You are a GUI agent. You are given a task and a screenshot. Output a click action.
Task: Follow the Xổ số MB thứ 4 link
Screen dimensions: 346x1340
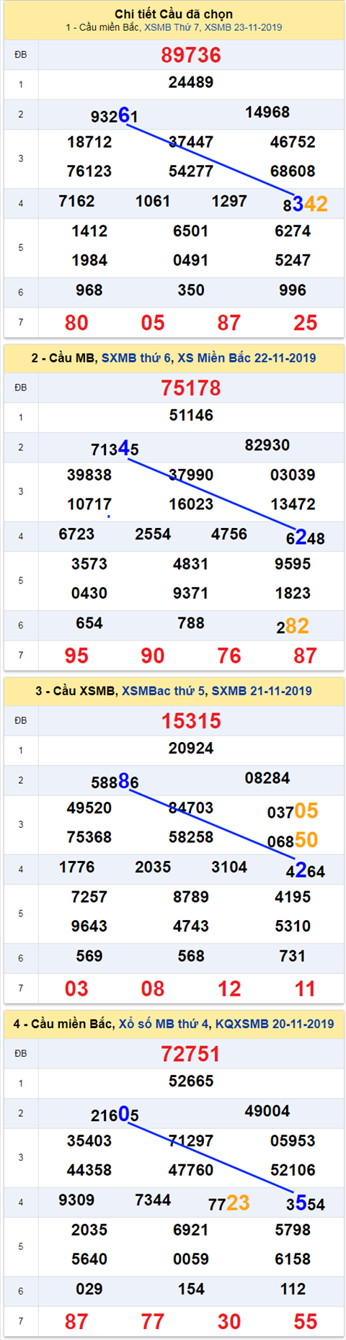(x=164, y=1024)
